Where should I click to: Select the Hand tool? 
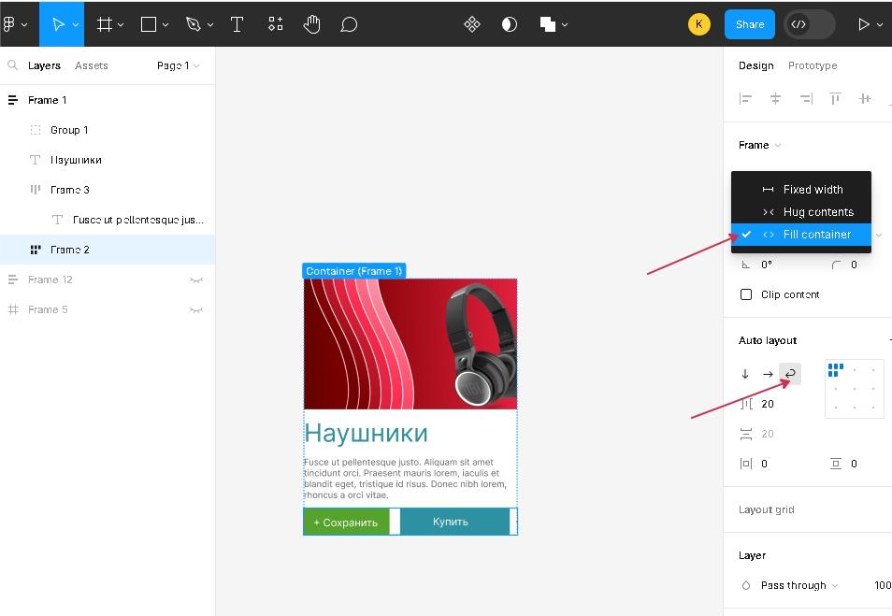312,24
